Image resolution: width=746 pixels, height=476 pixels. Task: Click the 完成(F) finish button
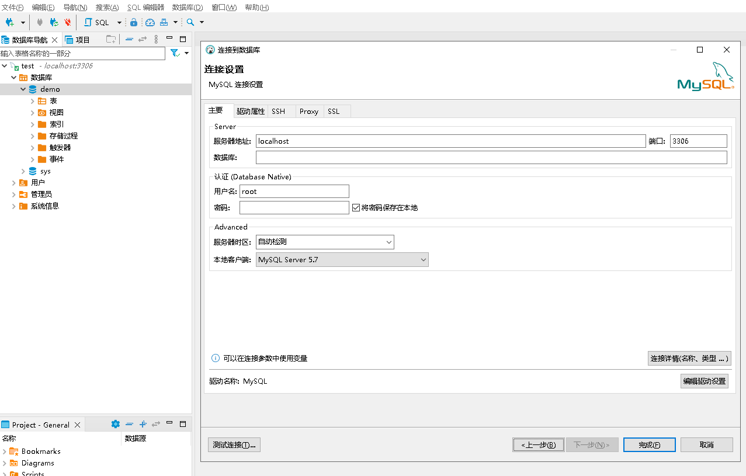coord(650,444)
